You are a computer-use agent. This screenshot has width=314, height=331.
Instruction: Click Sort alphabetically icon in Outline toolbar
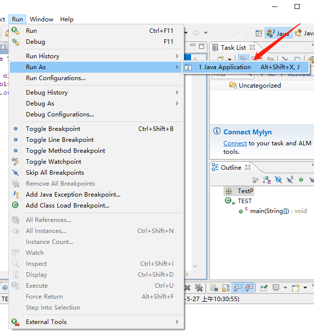coord(267,180)
